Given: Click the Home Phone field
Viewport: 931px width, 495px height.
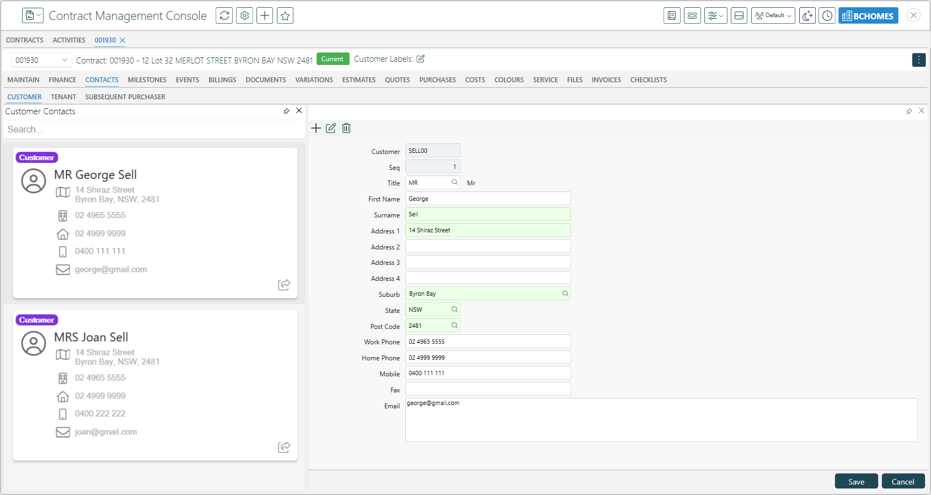Looking at the screenshot, I should pos(488,358).
